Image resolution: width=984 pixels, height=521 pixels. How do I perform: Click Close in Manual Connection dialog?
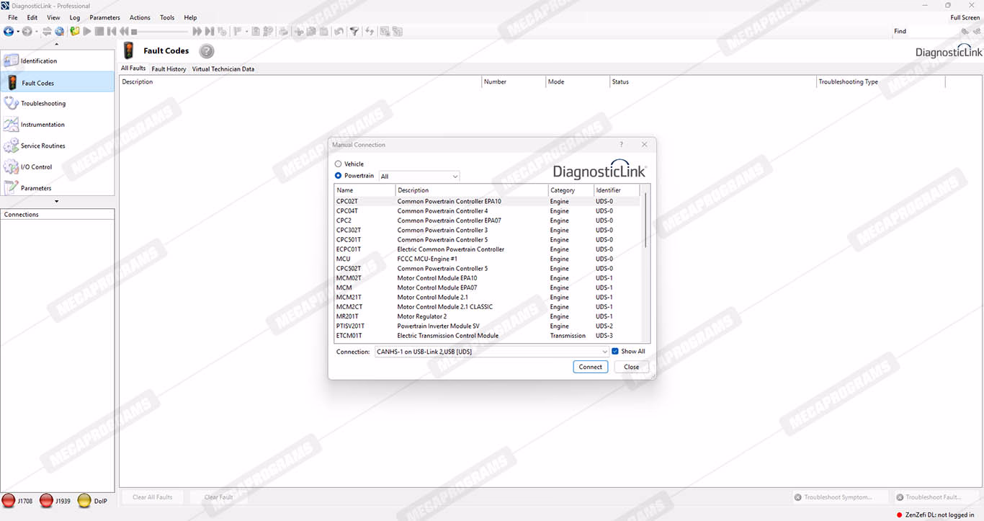point(631,367)
